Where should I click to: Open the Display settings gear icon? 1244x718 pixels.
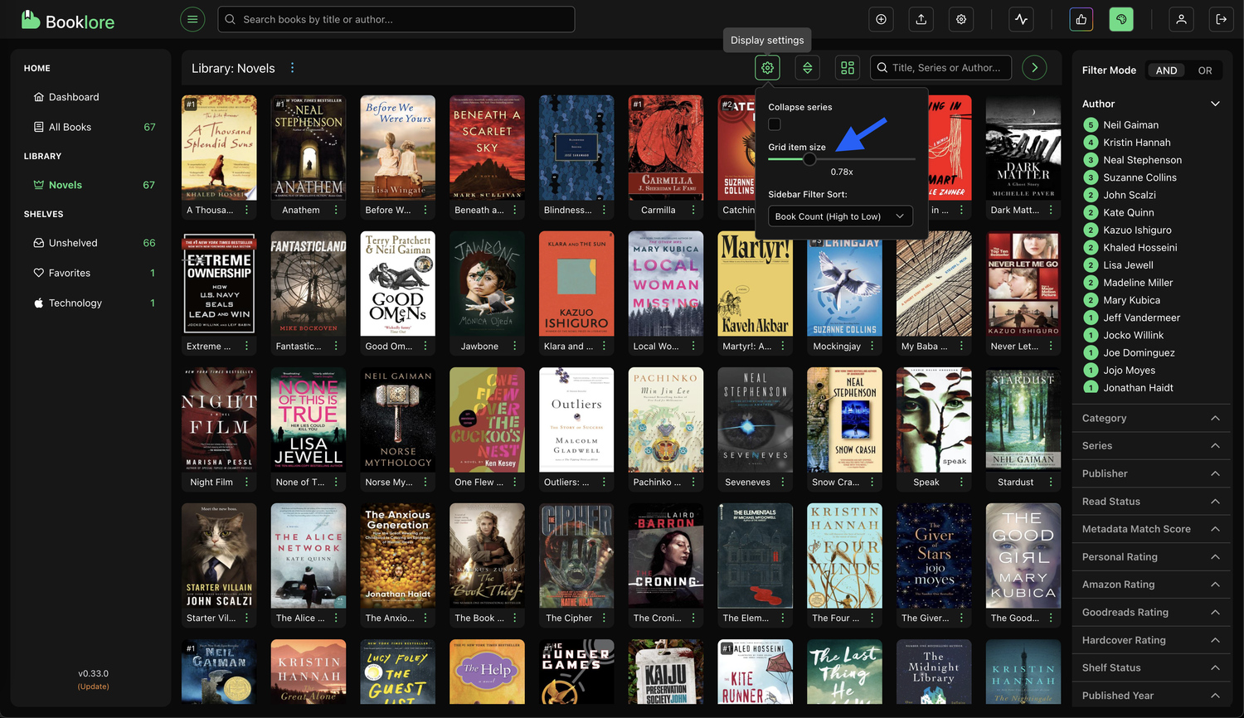767,68
